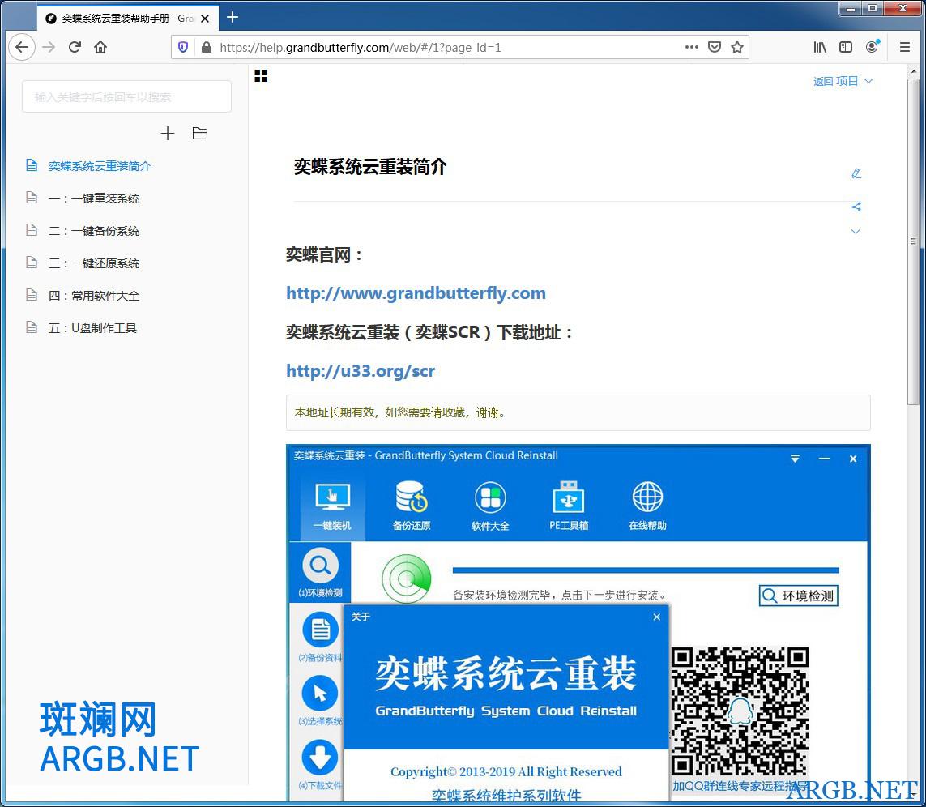The height and width of the screenshot is (807, 926).
Task: Open the 一：一键重装系统 page
Action: coord(93,199)
